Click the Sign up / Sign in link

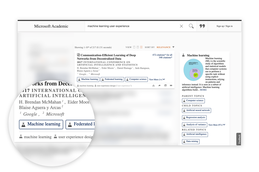tap(224, 26)
